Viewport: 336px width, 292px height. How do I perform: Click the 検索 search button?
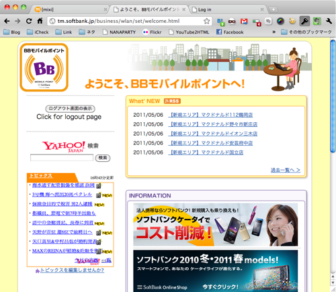(103, 158)
